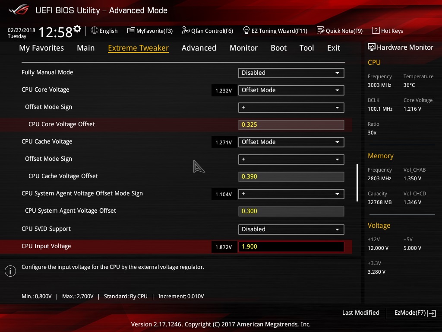Image resolution: width=442 pixels, height=332 pixels.
Task: Open Offset Mode Sign dropdown under Core Voltage
Action: click(291, 108)
